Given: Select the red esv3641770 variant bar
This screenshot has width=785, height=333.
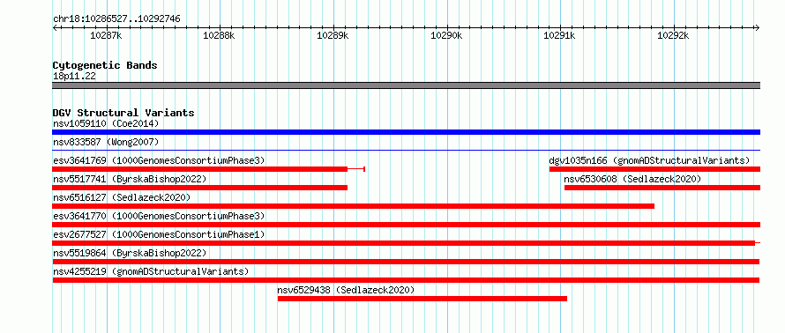Looking at the screenshot, I should coord(406,225).
